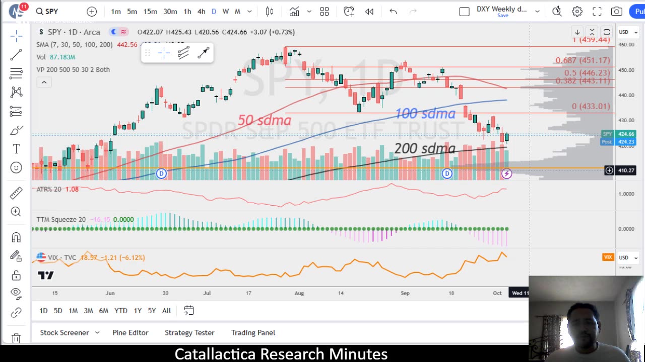Open the chart layout selector square icon
The height and width of the screenshot is (362, 645).
[x=465, y=11]
